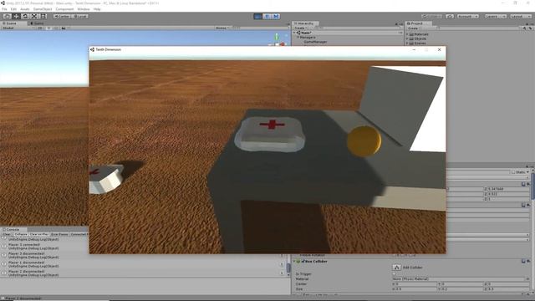This screenshot has height=301, width=535.
Task: Click the Console panel scrollbar
Action: click(288, 268)
